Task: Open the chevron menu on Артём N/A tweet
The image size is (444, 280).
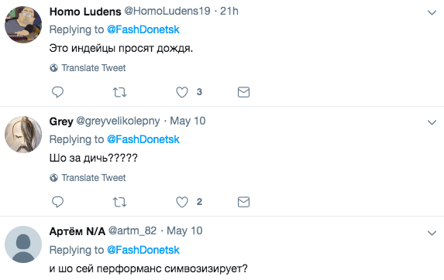Action: pyautogui.click(x=432, y=233)
